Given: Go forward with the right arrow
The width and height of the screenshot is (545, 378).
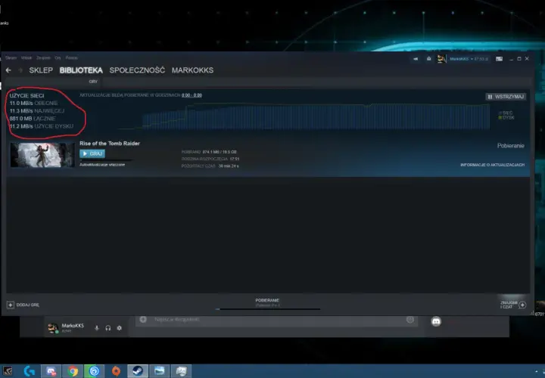Looking at the screenshot, I should pos(20,70).
